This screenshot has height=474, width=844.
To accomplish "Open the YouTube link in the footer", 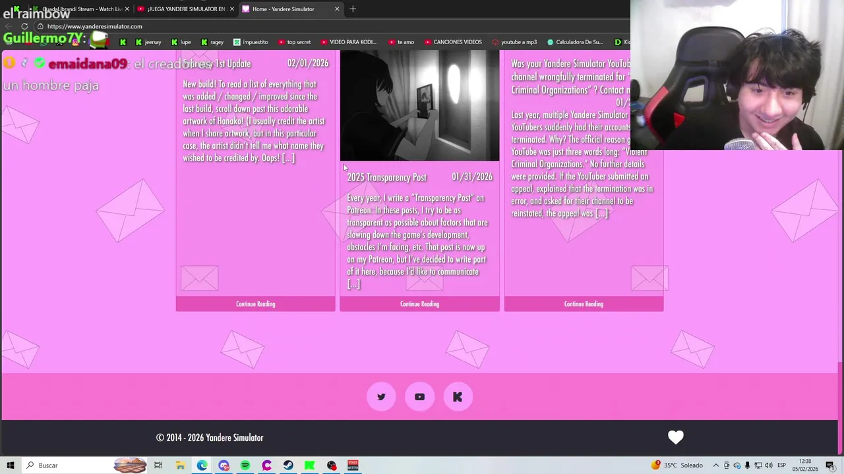I will [419, 397].
